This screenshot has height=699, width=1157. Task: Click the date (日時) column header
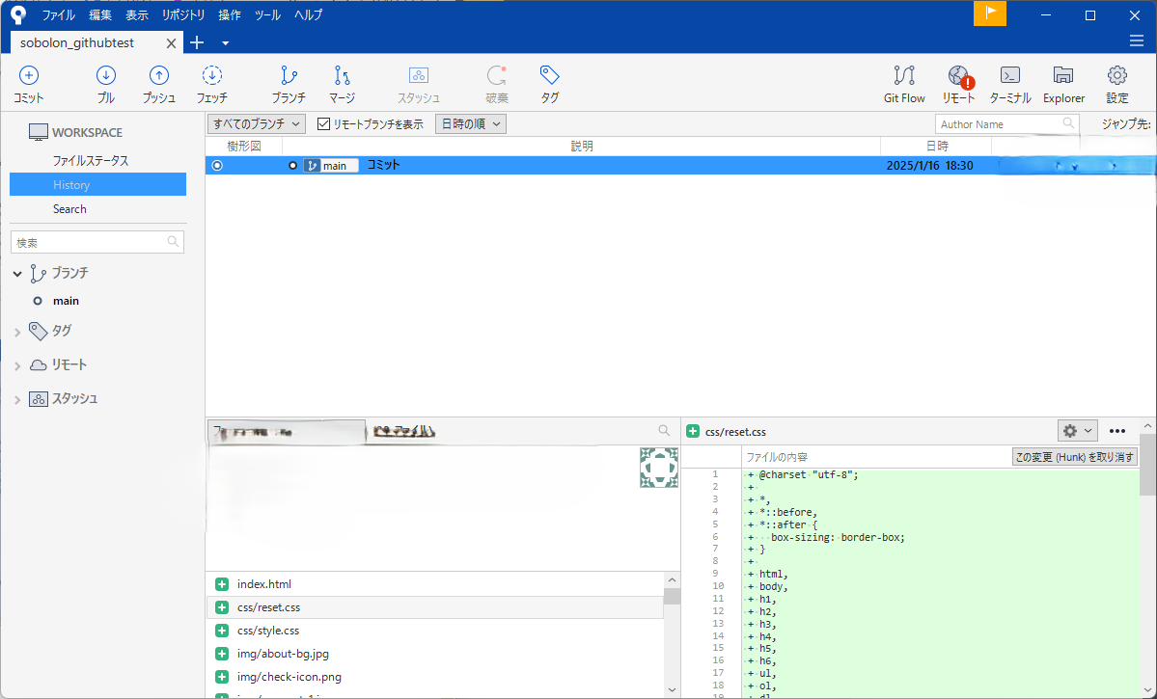point(936,146)
